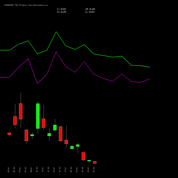Image resolution: width=178 pixels, height=178 pixels.
Task: Click the last red candle for 24 Jul
Action: (x=95, y=162)
